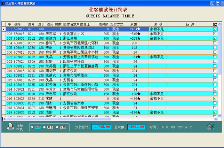
Task: Click the row indicator arrow for row 001
Action: click(4, 29)
